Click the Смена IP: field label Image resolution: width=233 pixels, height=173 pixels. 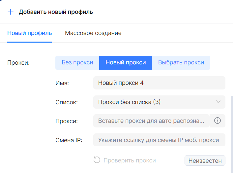point(69,140)
